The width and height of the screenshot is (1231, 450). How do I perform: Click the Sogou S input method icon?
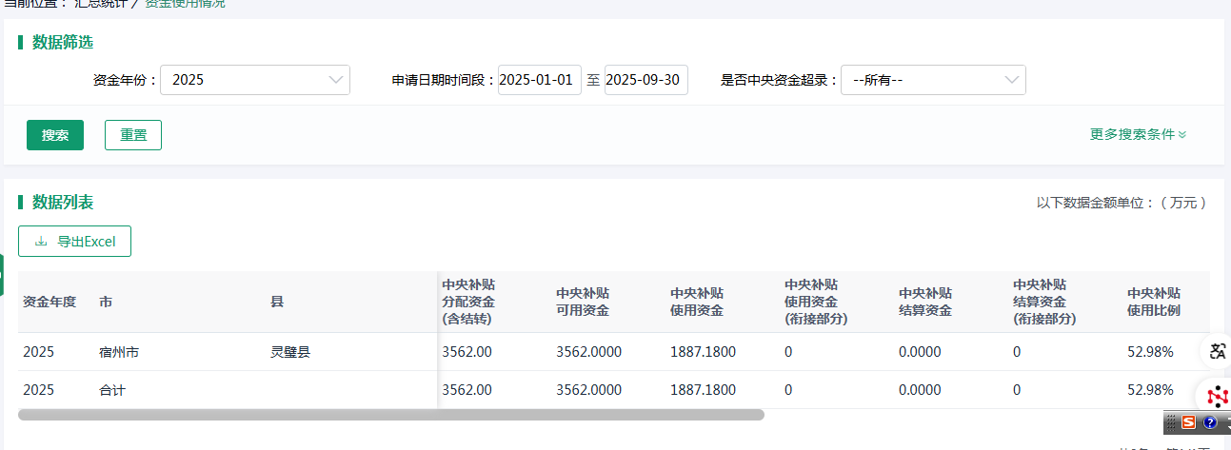point(1189,422)
